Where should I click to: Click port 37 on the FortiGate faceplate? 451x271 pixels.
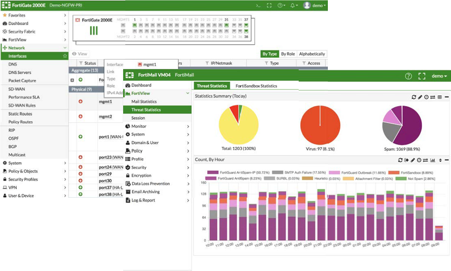[x=246, y=25]
